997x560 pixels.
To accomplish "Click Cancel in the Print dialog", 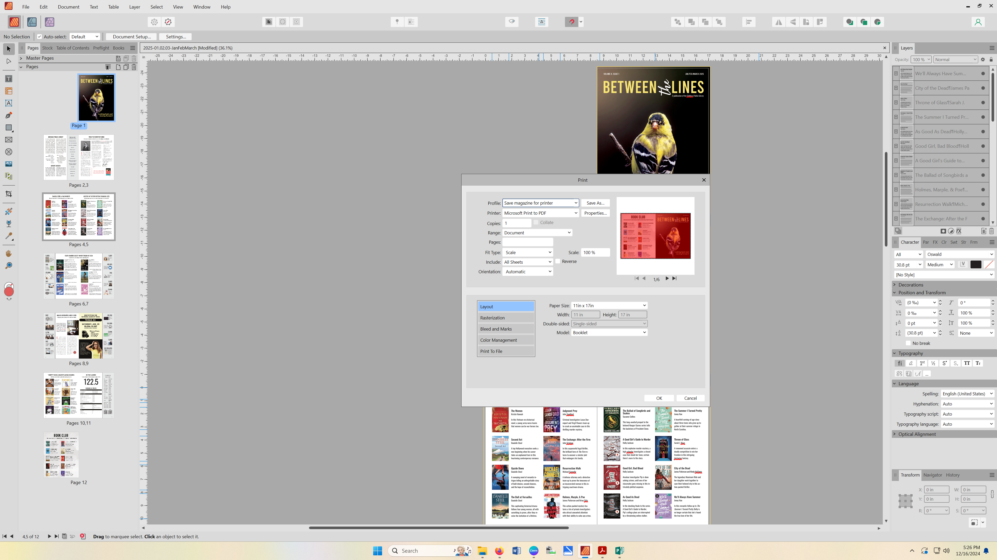I will 690,398.
